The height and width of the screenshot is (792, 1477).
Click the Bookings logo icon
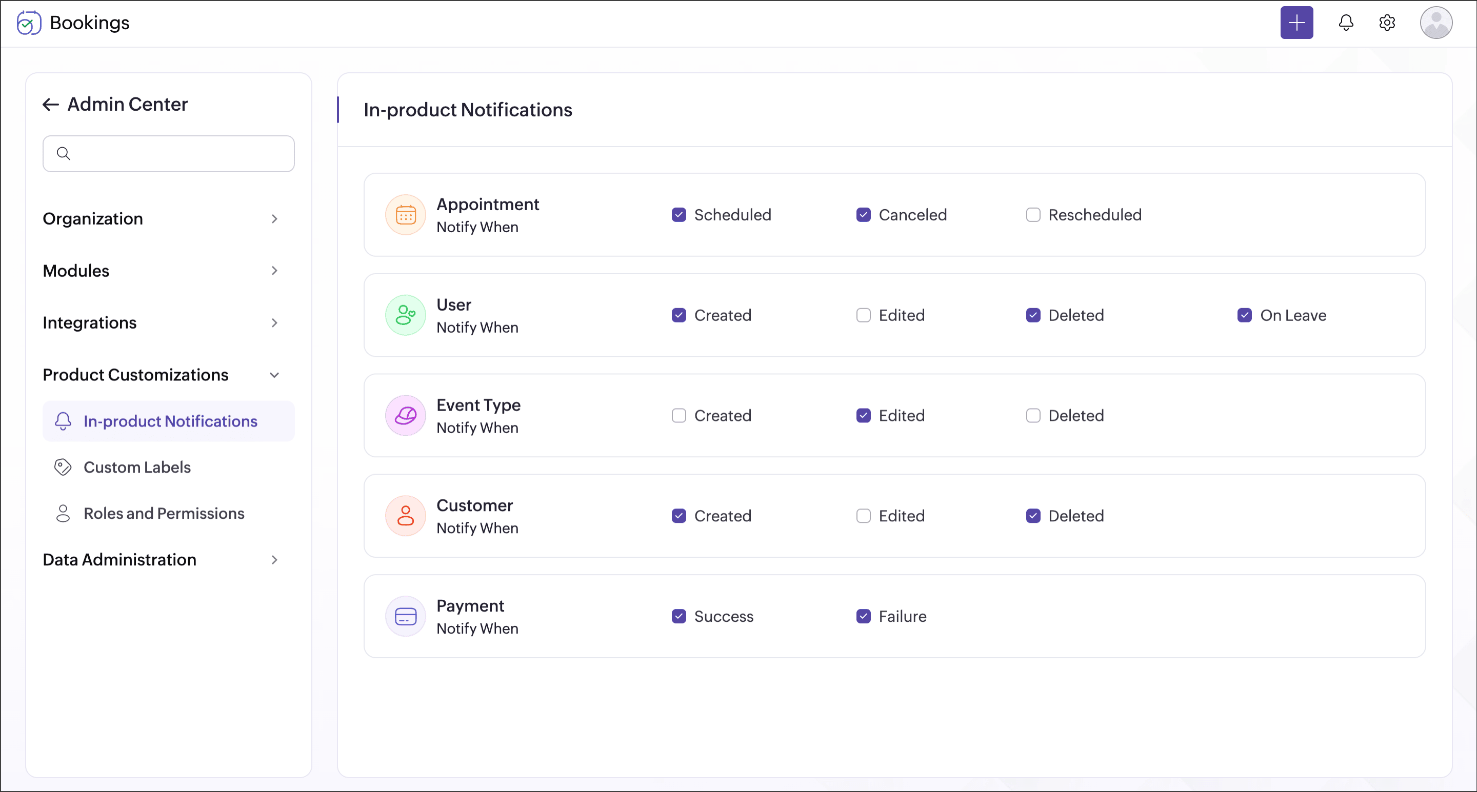click(x=29, y=23)
